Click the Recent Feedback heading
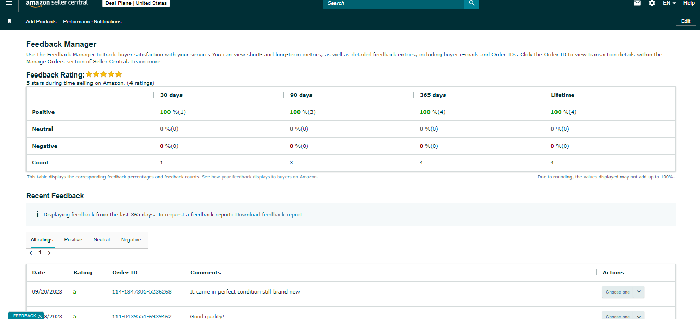700x319 pixels. (55, 196)
